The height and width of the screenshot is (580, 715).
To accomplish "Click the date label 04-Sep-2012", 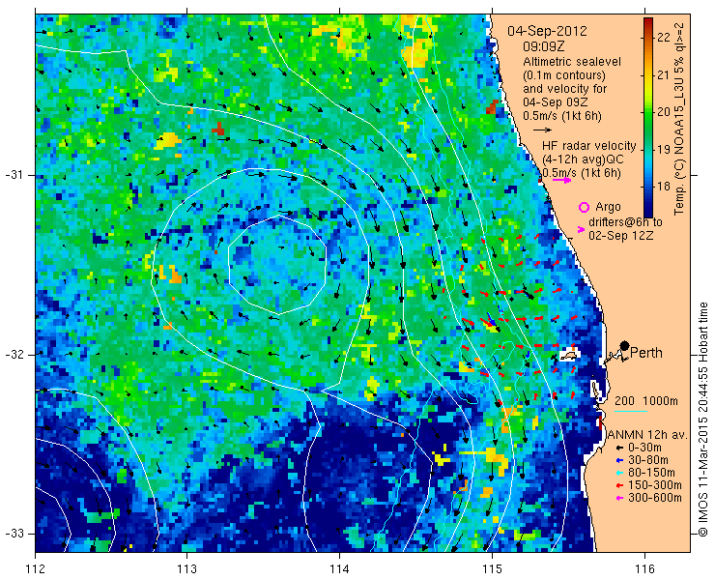I will pos(547,31).
